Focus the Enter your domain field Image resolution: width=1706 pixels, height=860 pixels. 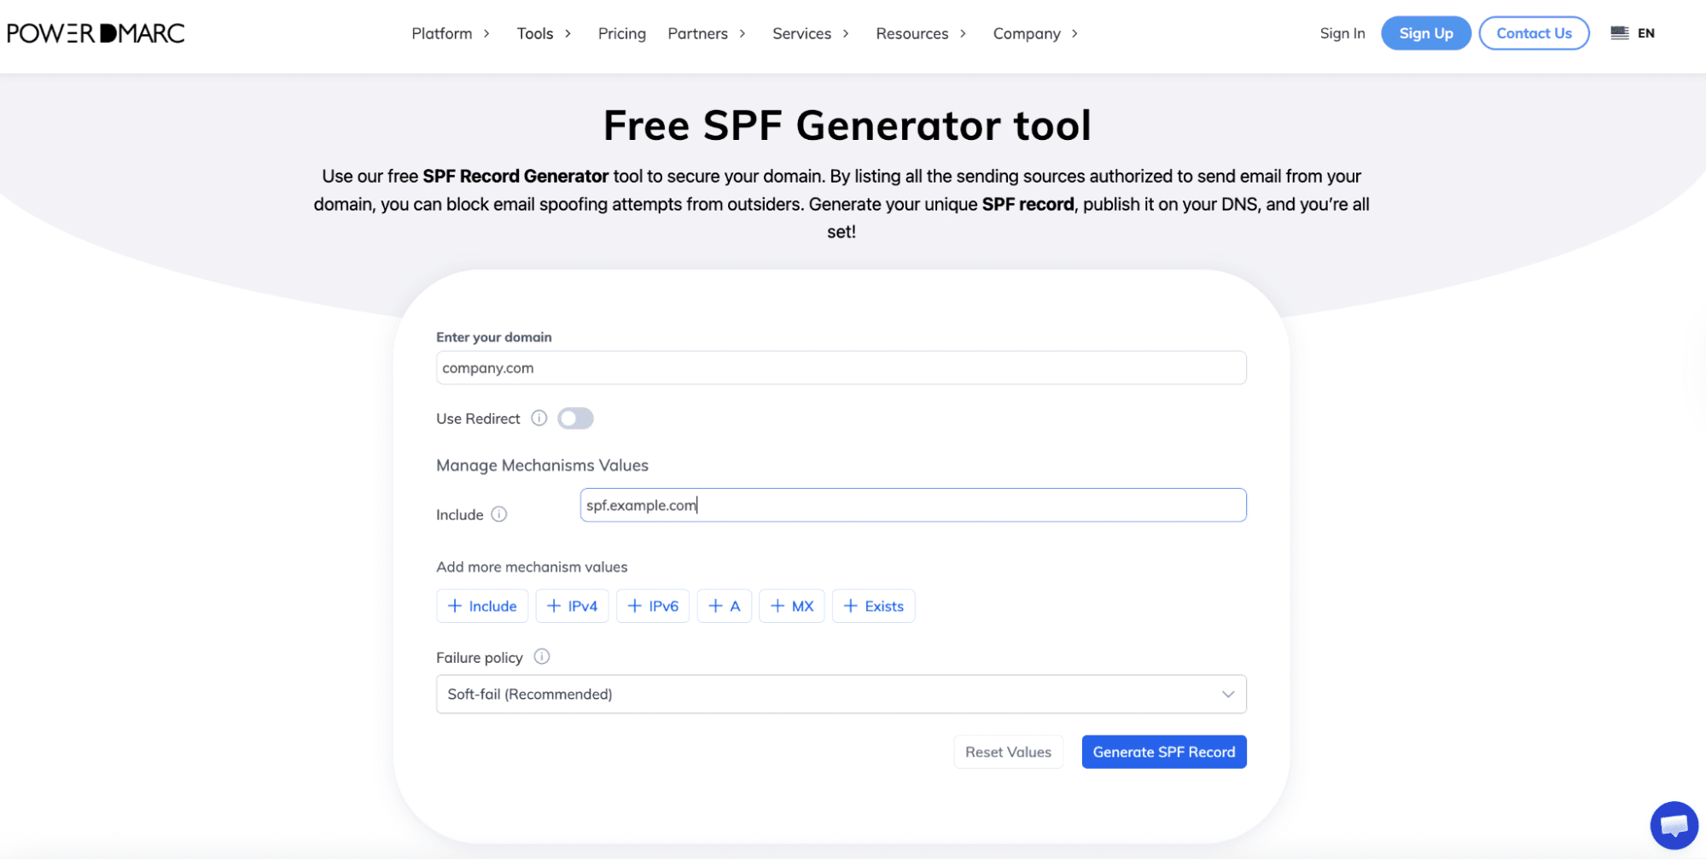pyautogui.click(x=841, y=368)
